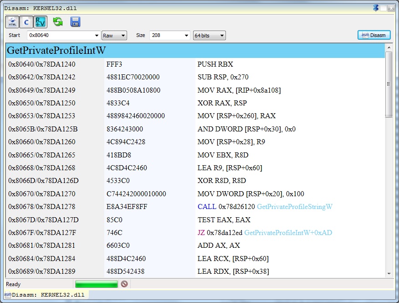Select the XOR RAX, RSP instruction
The image size is (399, 303).
coord(222,103)
